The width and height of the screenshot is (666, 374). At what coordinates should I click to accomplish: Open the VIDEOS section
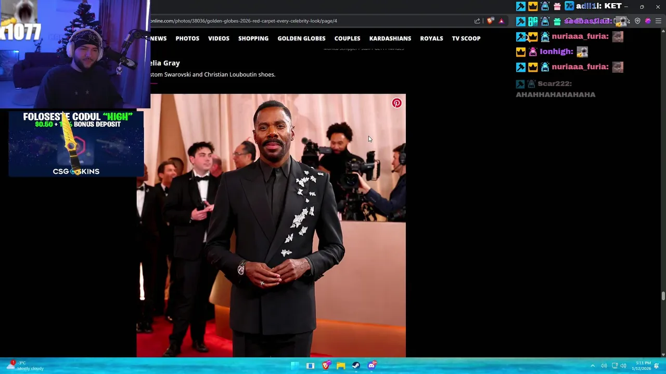coord(219,38)
